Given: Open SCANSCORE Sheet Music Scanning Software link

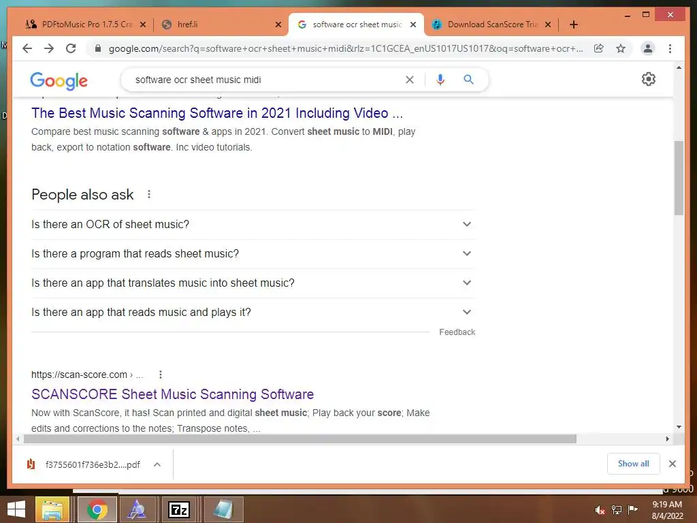Looking at the screenshot, I should (x=172, y=394).
